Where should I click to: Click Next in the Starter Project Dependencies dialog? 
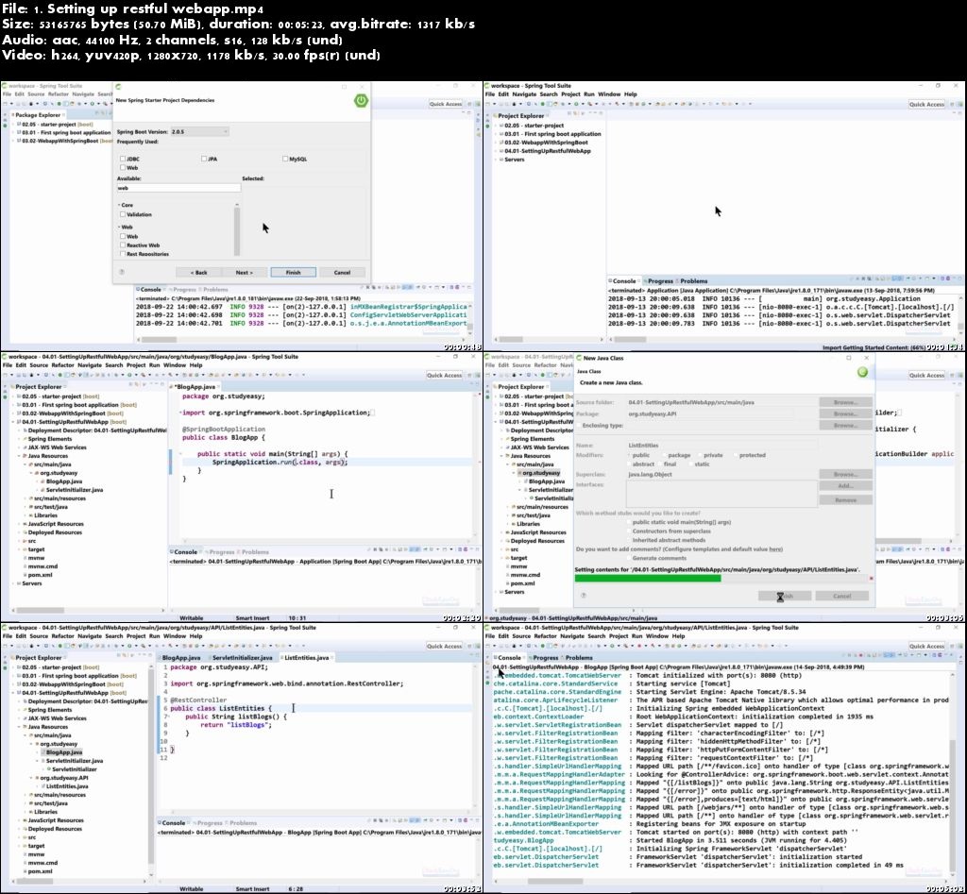click(245, 273)
